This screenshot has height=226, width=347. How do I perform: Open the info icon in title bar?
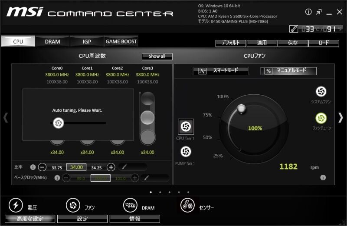click(x=308, y=12)
